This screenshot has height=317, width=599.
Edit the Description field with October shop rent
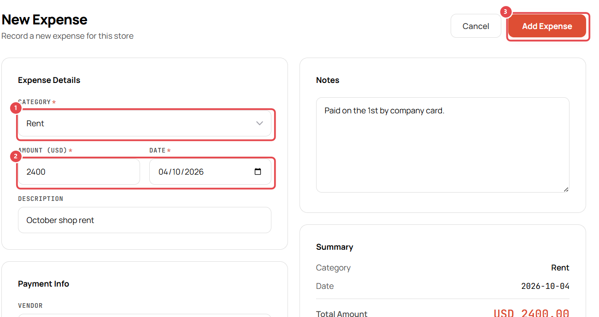pos(145,220)
